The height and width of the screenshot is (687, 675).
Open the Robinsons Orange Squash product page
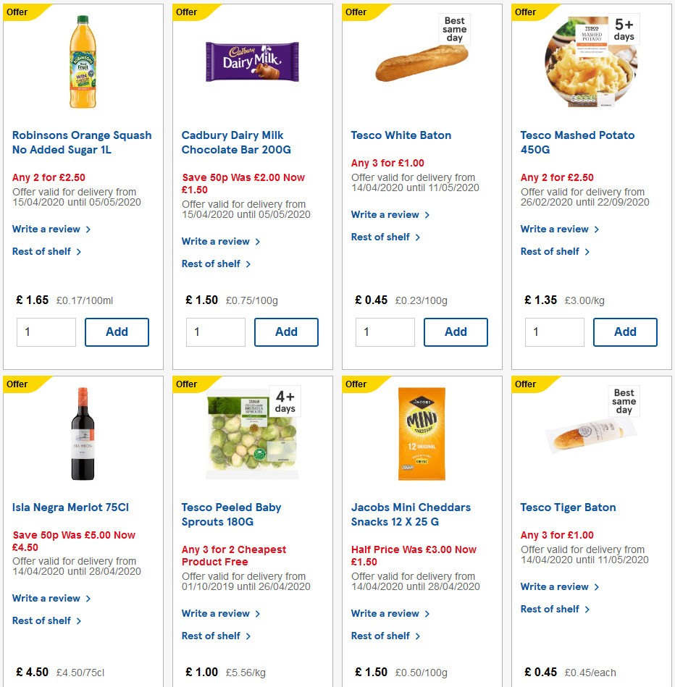(81, 142)
